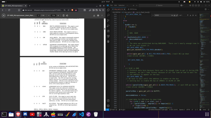Image resolution: width=211 pixels, height=118 pixels.
Task: Print the PDF document
Action: [x=98, y=15]
